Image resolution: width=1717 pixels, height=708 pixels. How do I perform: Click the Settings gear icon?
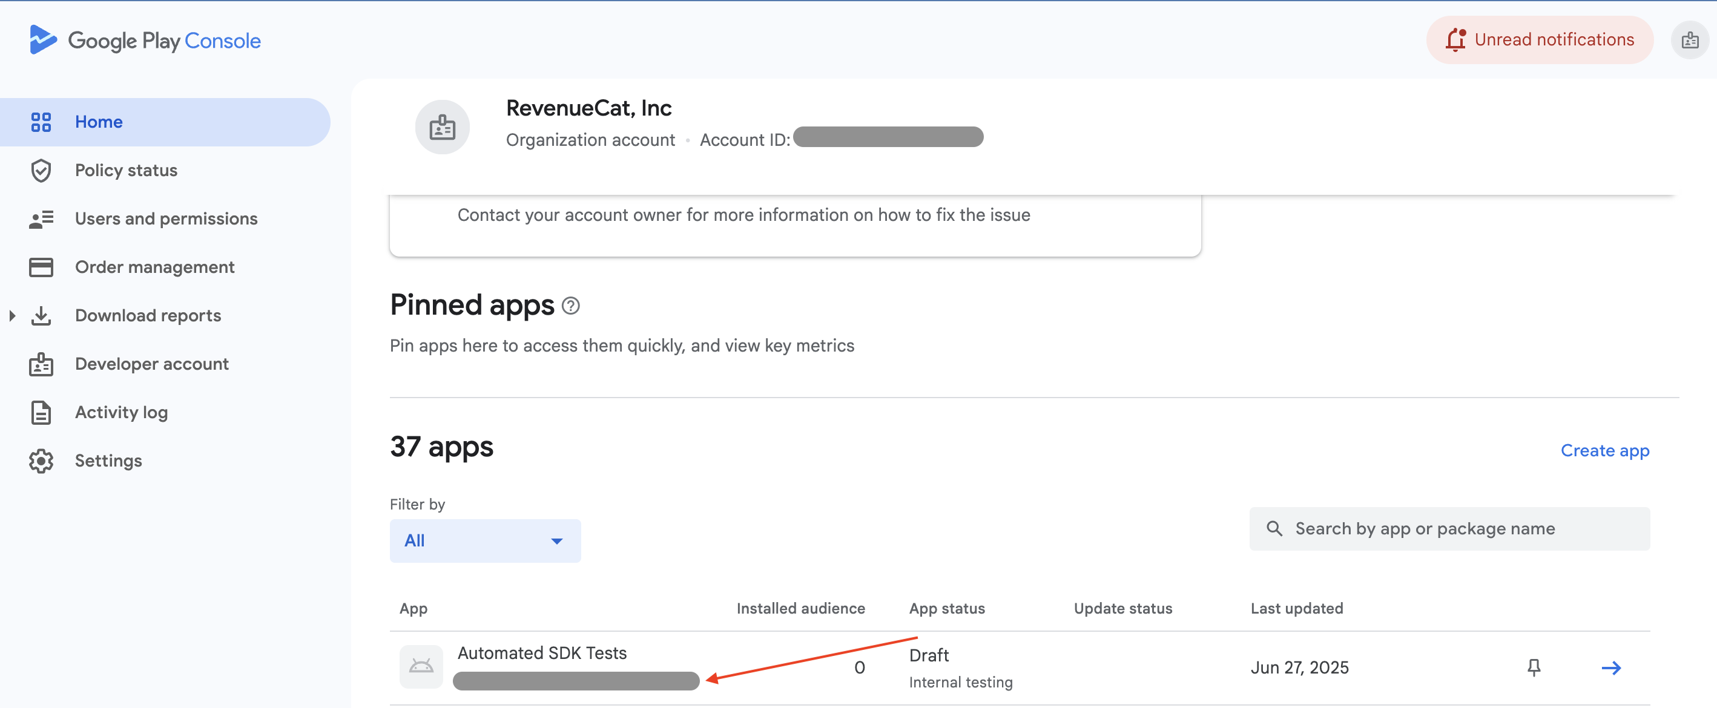(x=41, y=461)
